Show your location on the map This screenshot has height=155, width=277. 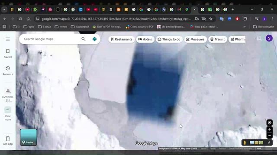pos(269,122)
